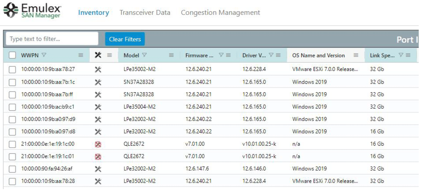This screenshot has width=429, height=194.
Task: Open the Congestion Management tab
Action: [x=220, y=12]
